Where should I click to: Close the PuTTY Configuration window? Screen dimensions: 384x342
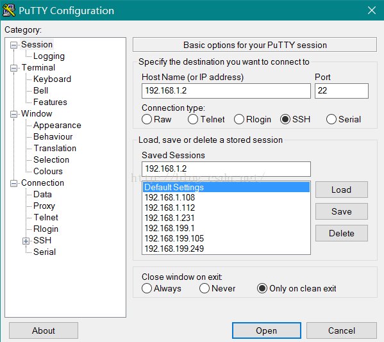point(372,10)
